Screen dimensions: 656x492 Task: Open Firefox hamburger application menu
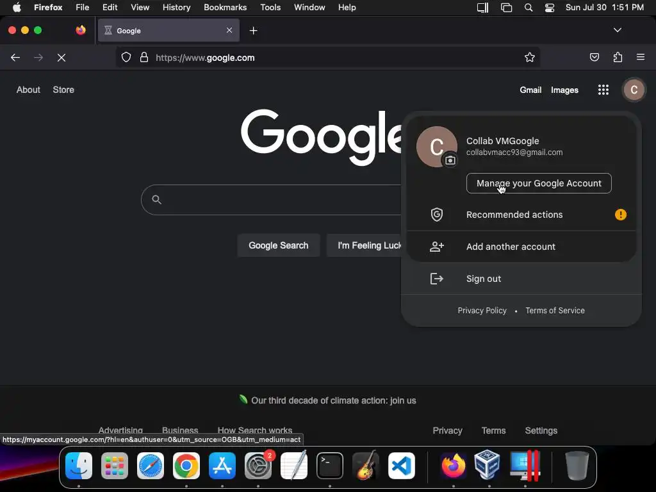pyautogui.click(x=641, y=57)
